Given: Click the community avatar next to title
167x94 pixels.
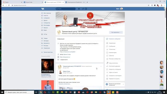Looking at the screenshot, I should point(59,32).
